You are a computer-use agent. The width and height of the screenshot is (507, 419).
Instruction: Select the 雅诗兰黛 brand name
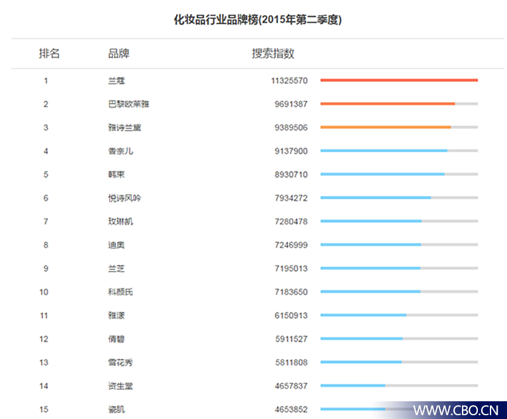pos(124,128)
